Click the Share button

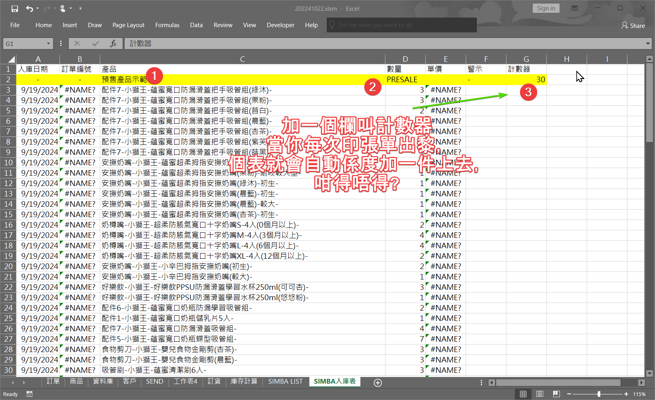coord(633,26)
